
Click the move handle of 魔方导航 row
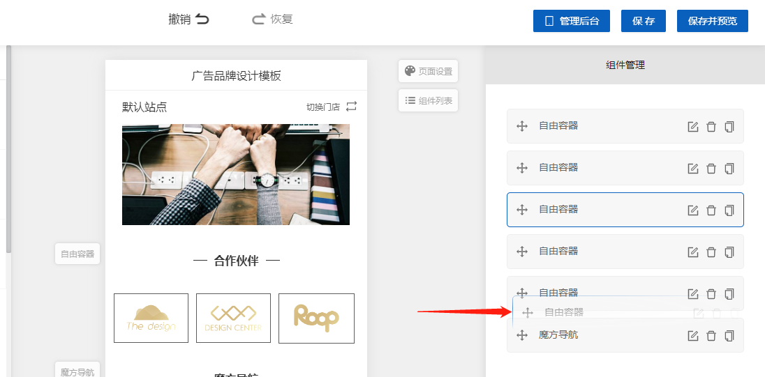[x=521, y=335]
